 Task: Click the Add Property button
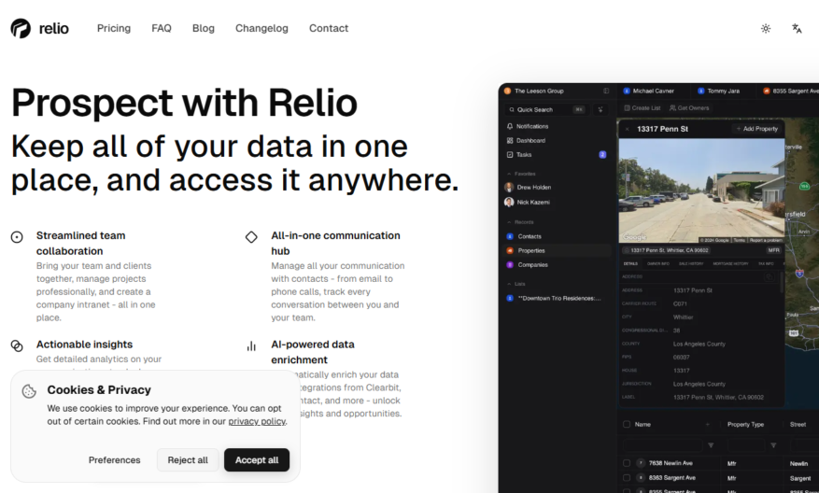click(756, 129)
